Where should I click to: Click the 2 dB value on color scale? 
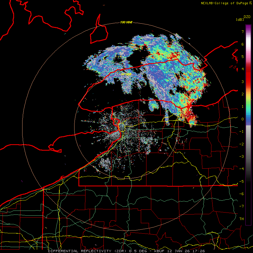point(243,94)
